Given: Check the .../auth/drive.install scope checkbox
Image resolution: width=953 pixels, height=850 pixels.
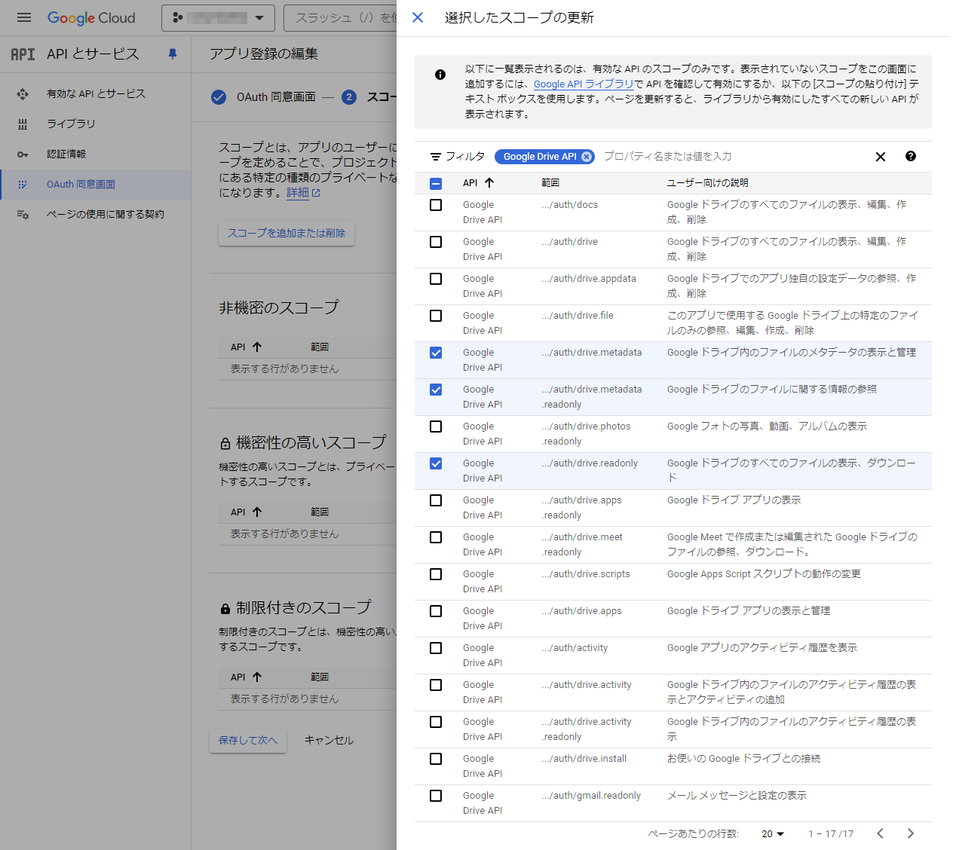Looking at the screenshot, I should pos(436,759).
